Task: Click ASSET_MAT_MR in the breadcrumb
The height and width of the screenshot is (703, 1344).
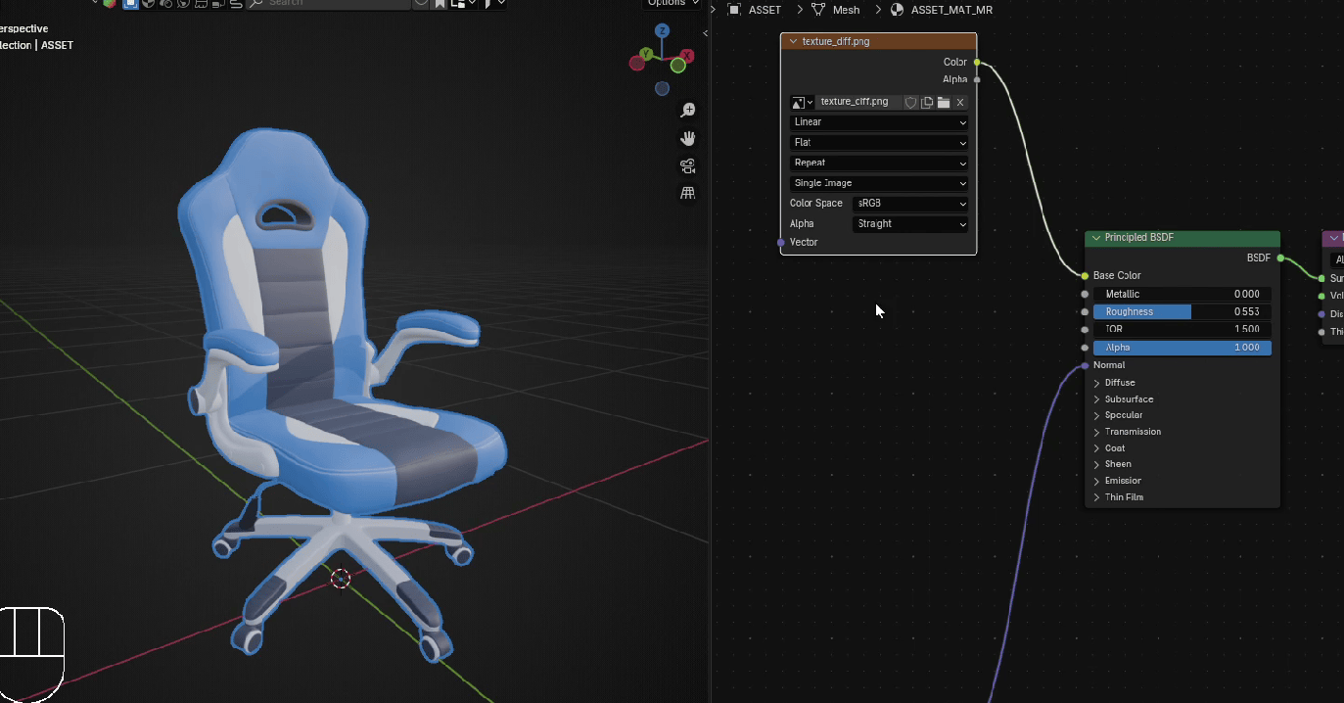Action: pos(950,10)
